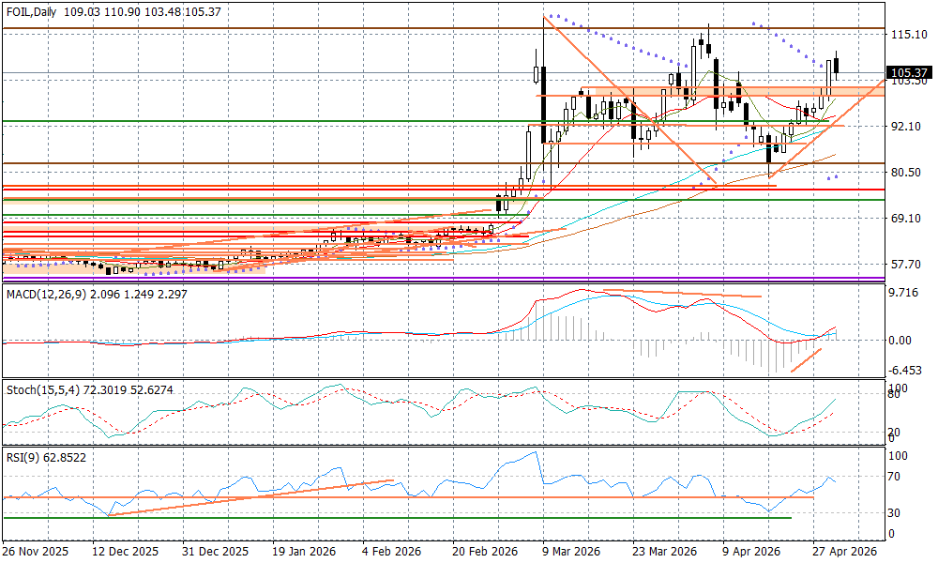Click the 27 Apr 2026 date label
The width and height of the screenshot is (938, 563).
pyautogui.click(x=844, y=552)
